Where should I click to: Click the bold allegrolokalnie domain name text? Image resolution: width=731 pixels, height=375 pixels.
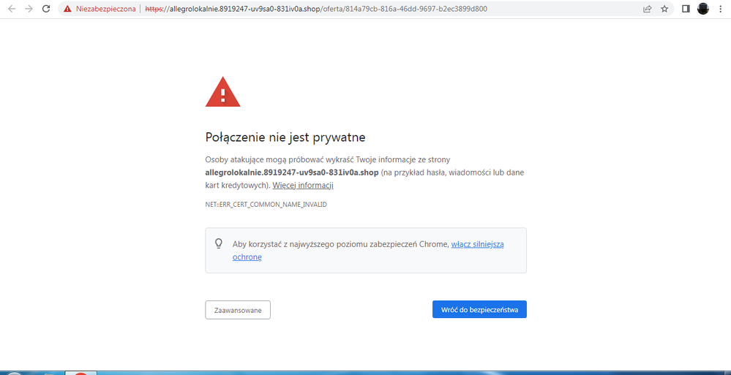pyautogui.click(x=292, y=173)
